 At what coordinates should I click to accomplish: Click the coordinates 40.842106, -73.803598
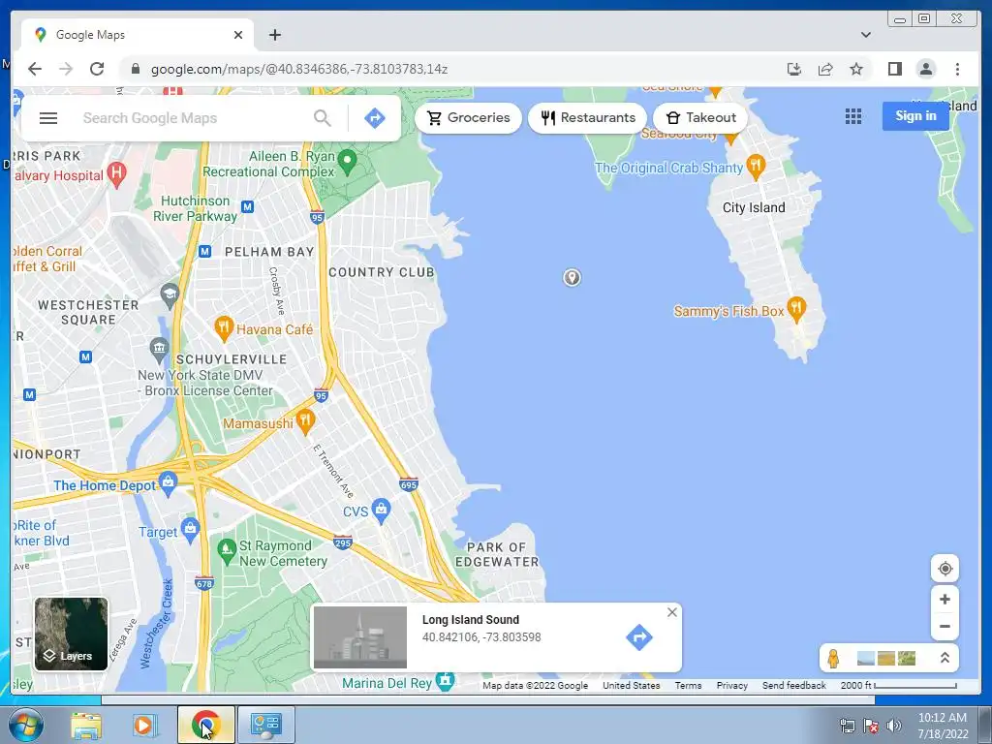click(481, 637)
